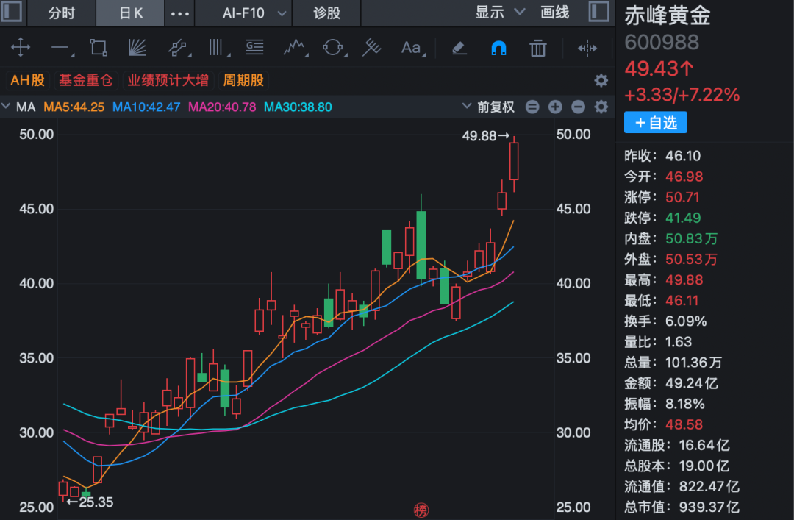Click the trash delete drawings icon
Image resolution: width=794 pixels, height=520 pixels.
click(x=537, y=48)
